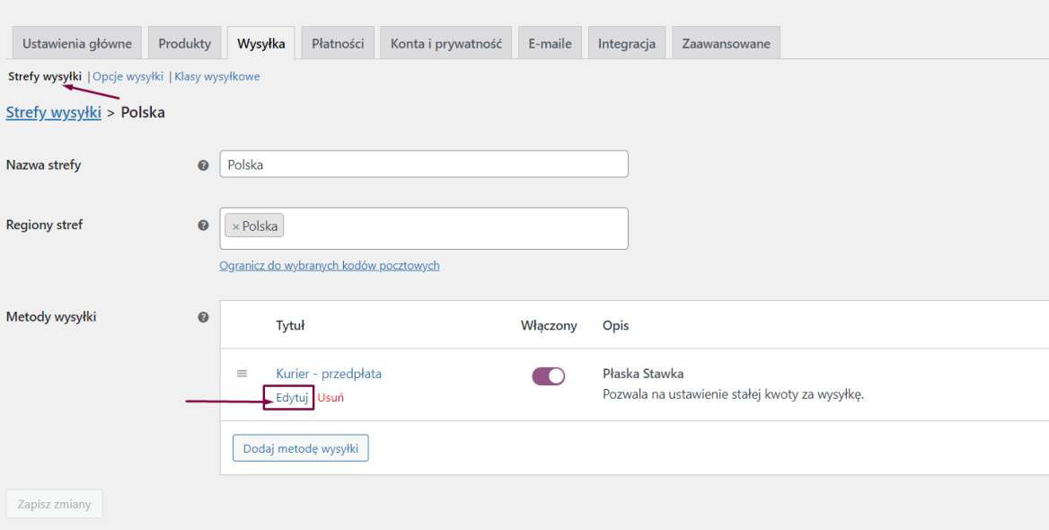Select the E-maile tab
Image resolution: width=1049 pixels, height=530 pixels.
click(x=550, y=43)
